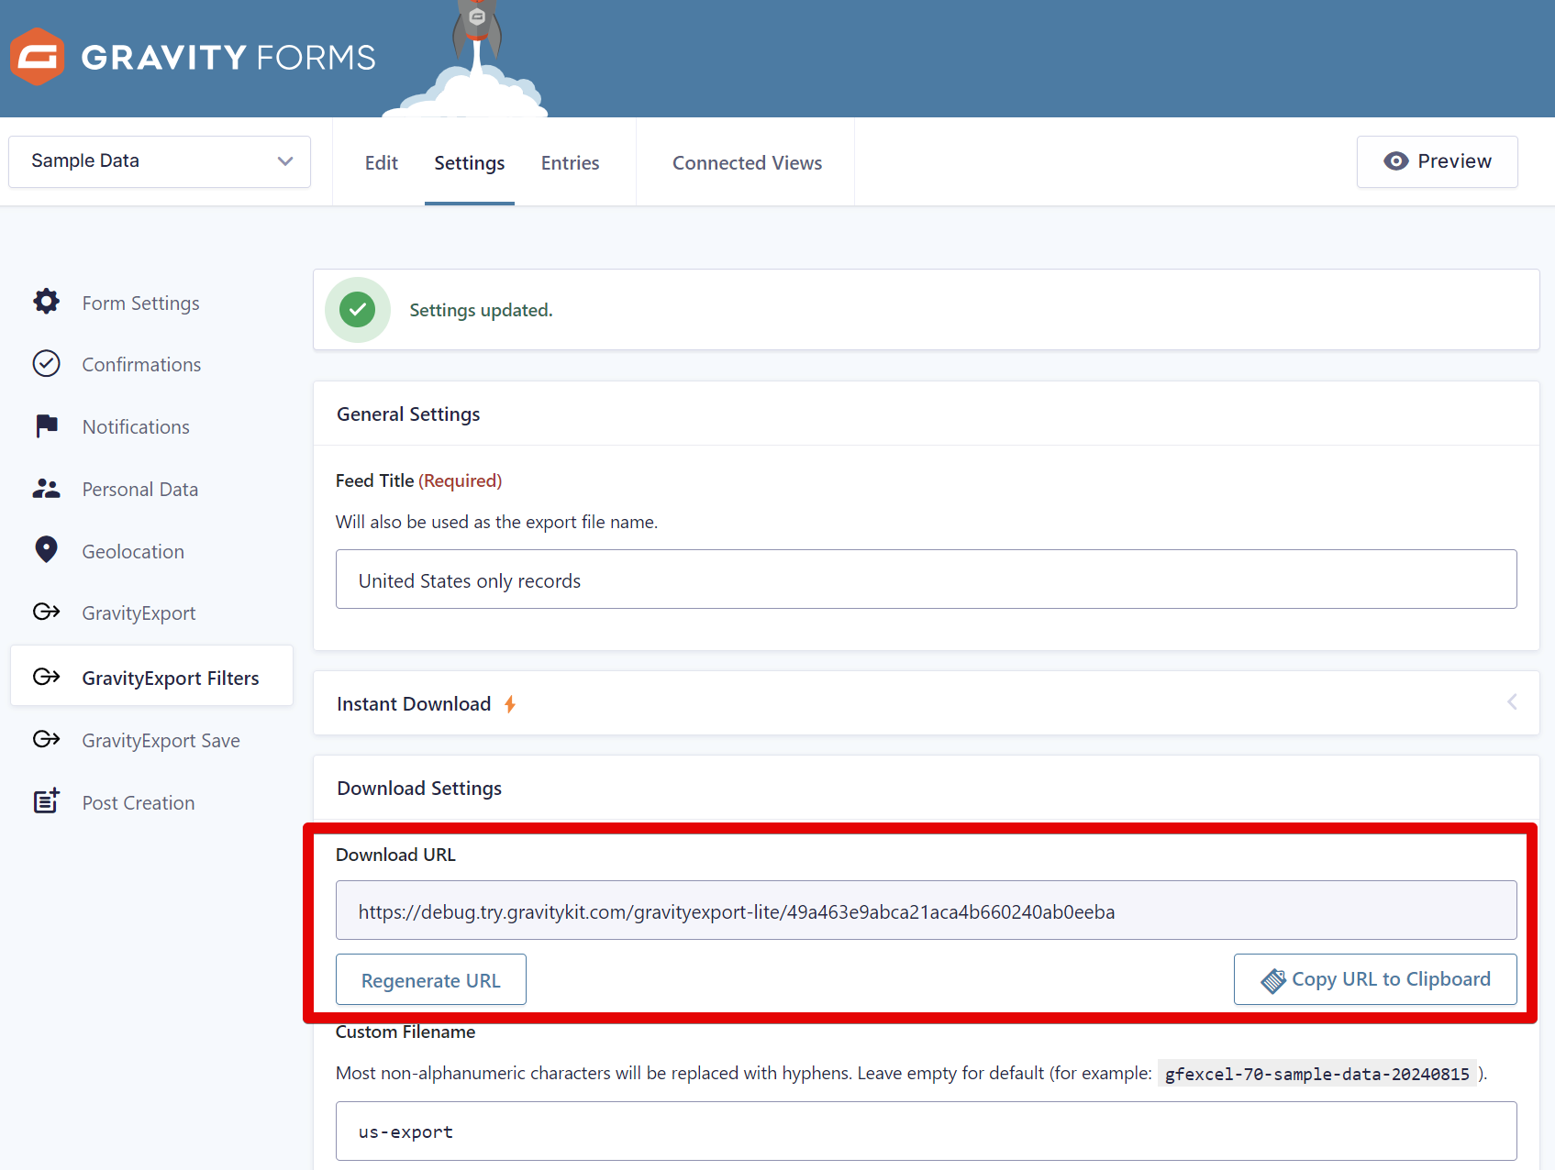The height and width of the screenshot is (1170, 1555).
Task: Click the 'Instant Download' heading text
Action: (x=414, y=704)
